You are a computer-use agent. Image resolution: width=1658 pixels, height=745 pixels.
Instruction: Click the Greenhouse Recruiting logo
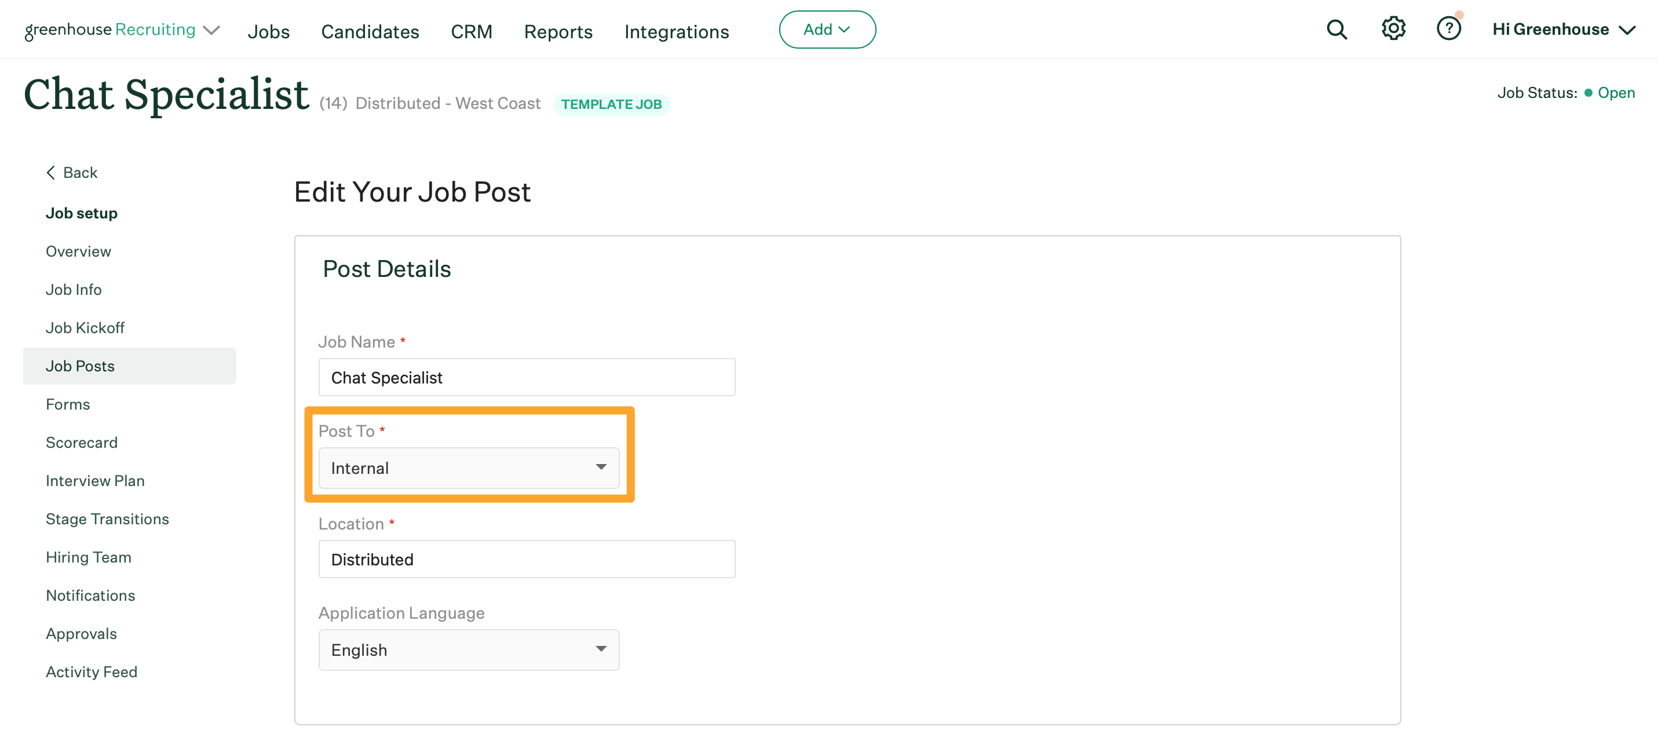point(109,30)
